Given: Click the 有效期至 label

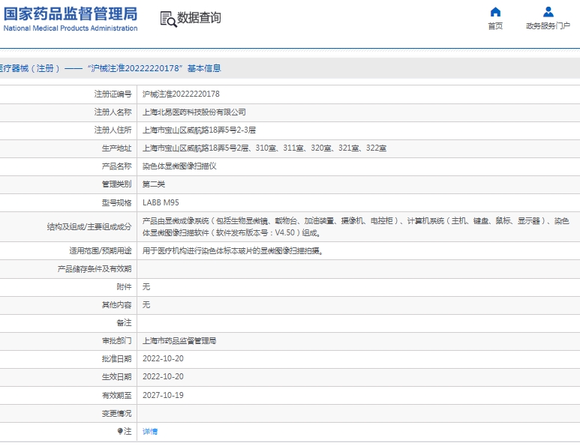Looking at the screenshot, I should click(x=116, y=395).
